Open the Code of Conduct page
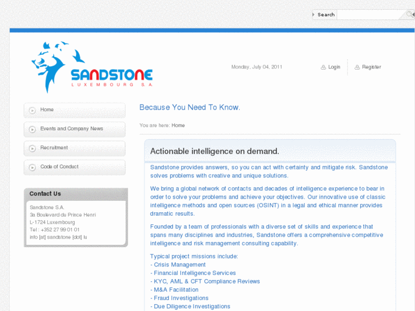 (x=74, y=167)
